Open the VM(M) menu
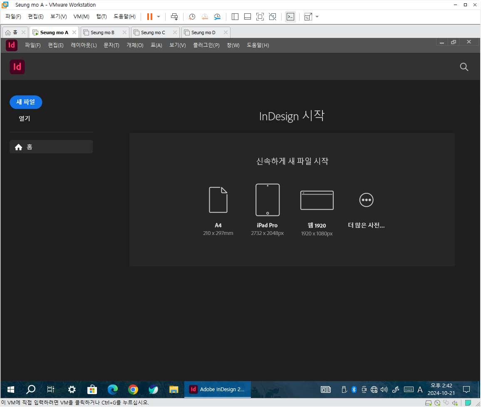This screenshot has width=481, height=407. pyautogui.click(x=81, y=17)
